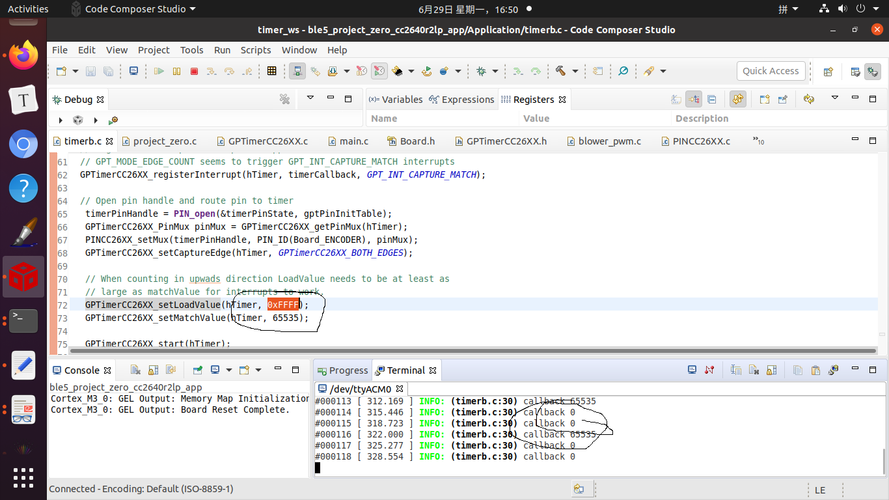Viewport: 889px width, 500px height.
Task: Show hidden editor tabs list (»10)
Action: coord(758,141)
